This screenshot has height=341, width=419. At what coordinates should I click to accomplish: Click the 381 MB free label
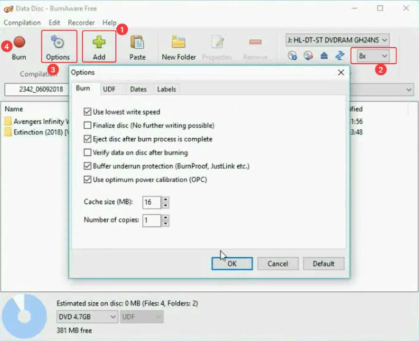(74, 331)
